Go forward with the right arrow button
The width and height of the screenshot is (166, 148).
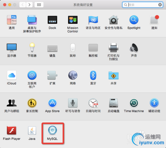pos(29,5)
